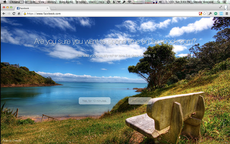The image size is (230, 144).
Task: Open the Help menu
Action: [x=101, y=2]
